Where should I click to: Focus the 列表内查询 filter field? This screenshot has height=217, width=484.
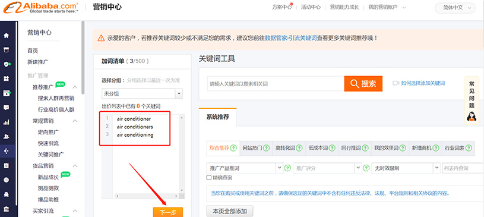coord(463,168)
